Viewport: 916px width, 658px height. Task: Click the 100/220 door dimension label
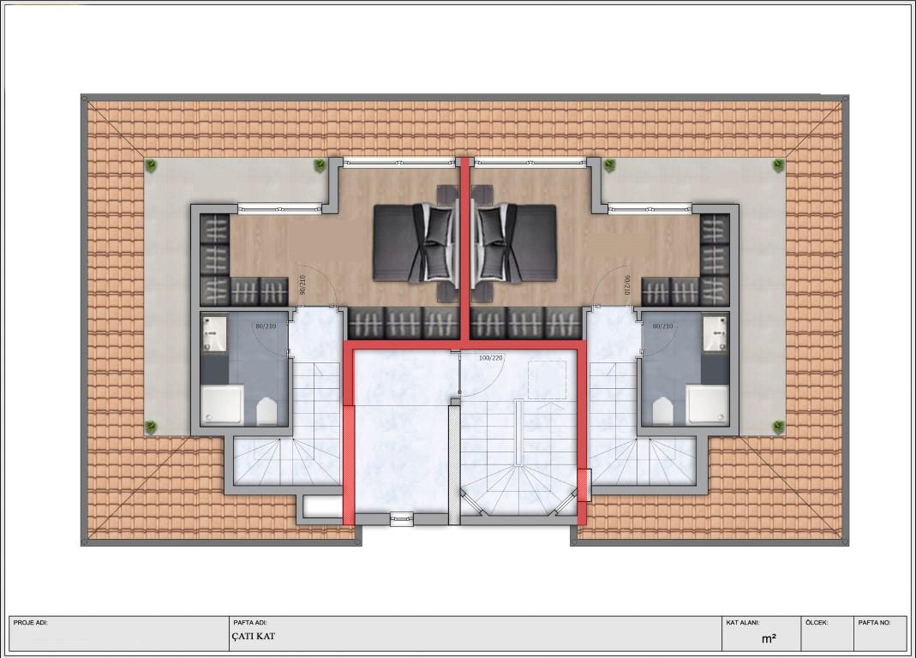pyautogui.click(x=492, y=357)
